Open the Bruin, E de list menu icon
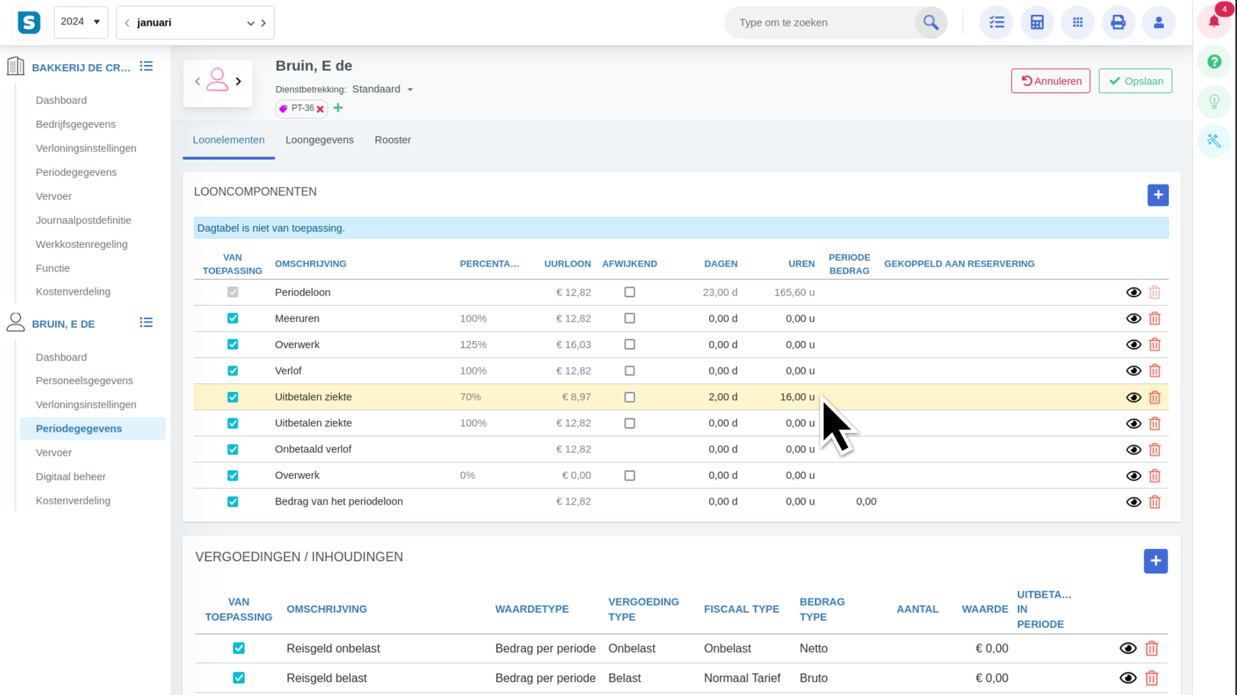The image size is (1237, 695). pos(146,323)
